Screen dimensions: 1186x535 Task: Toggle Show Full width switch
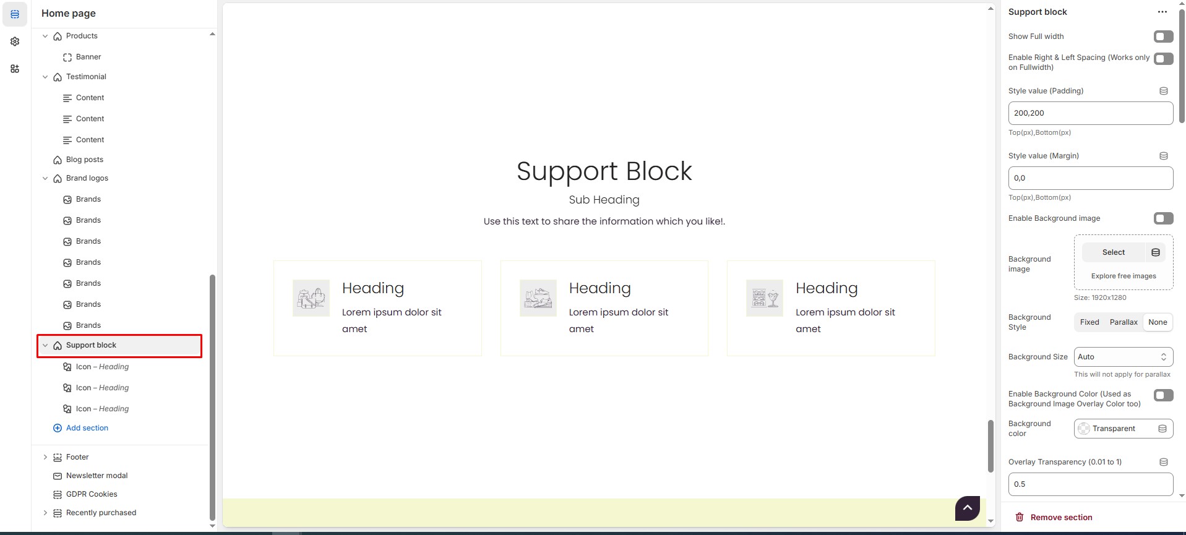coord(1163,36)
